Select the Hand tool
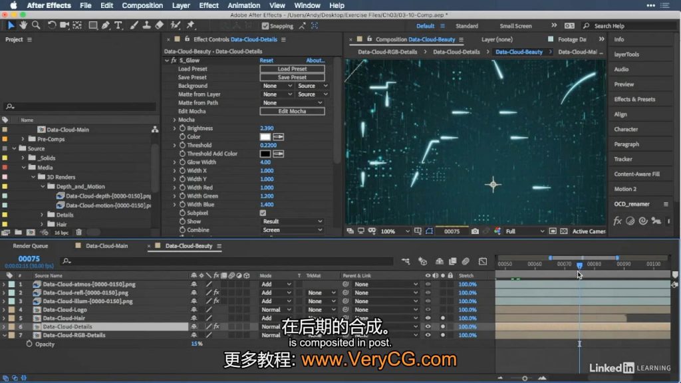Screen dimensions: 681x383 [23, 25]
